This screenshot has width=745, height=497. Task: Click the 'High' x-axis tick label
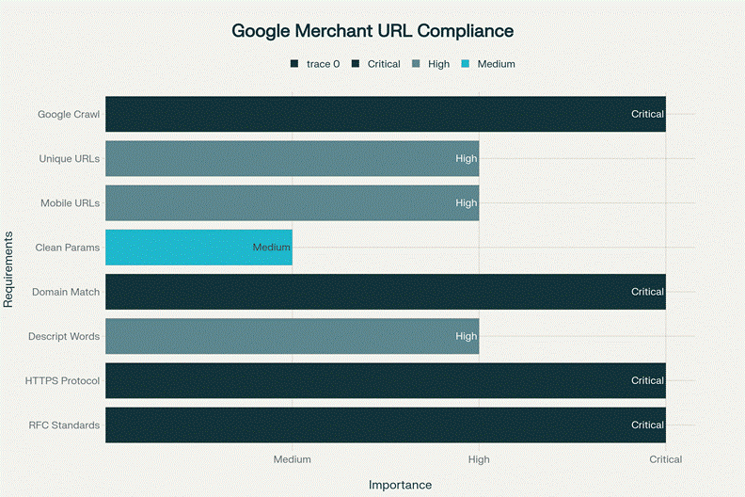[479, 459]
